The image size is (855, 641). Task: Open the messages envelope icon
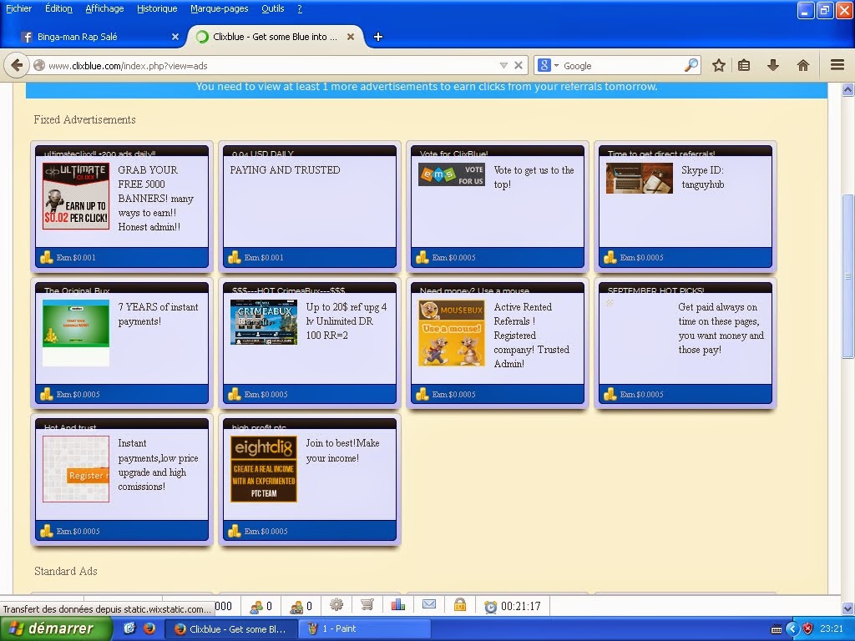(429, 604)
